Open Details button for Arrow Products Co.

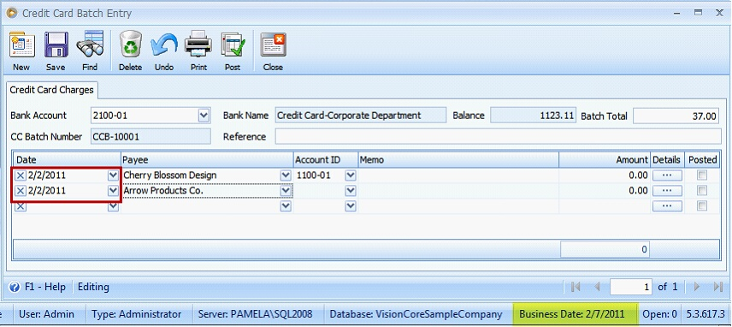667,191
